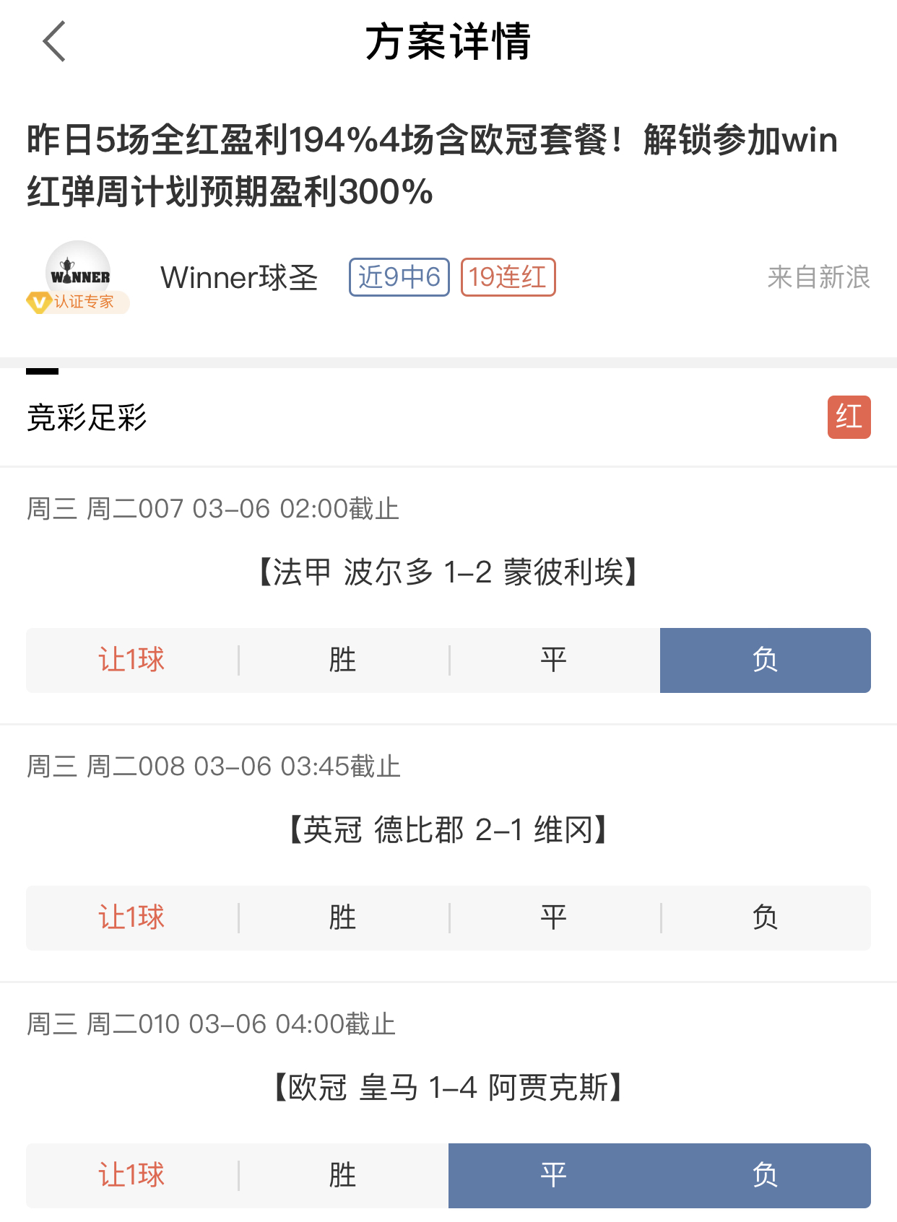
Task: Open the 欧冠 皇马 1-4 阿贾克斯 match title
Action: (x=448, y=1087)
